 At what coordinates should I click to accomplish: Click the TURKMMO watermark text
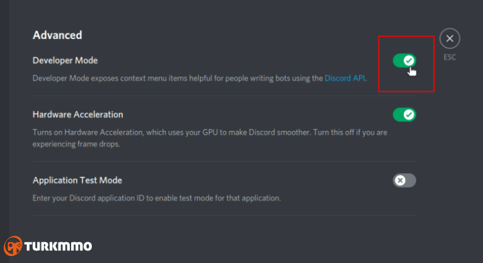(x=58, y=247)
